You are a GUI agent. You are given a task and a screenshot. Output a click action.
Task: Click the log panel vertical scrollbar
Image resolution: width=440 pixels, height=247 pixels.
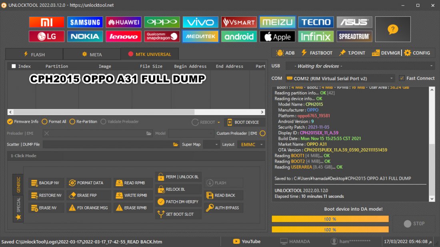(432, 144)
